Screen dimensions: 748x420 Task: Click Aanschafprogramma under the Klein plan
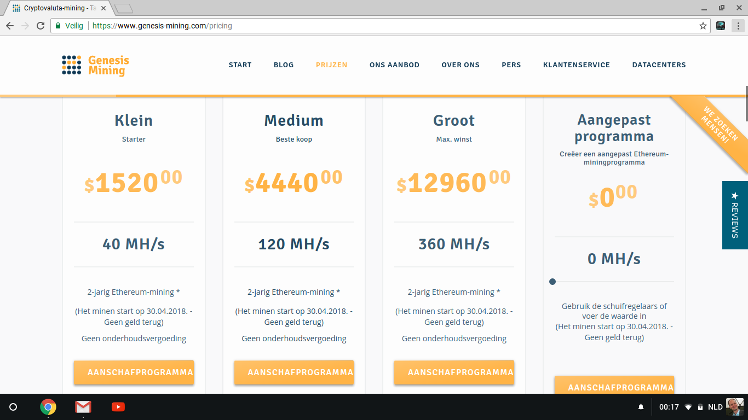click(x=134, y=372)
